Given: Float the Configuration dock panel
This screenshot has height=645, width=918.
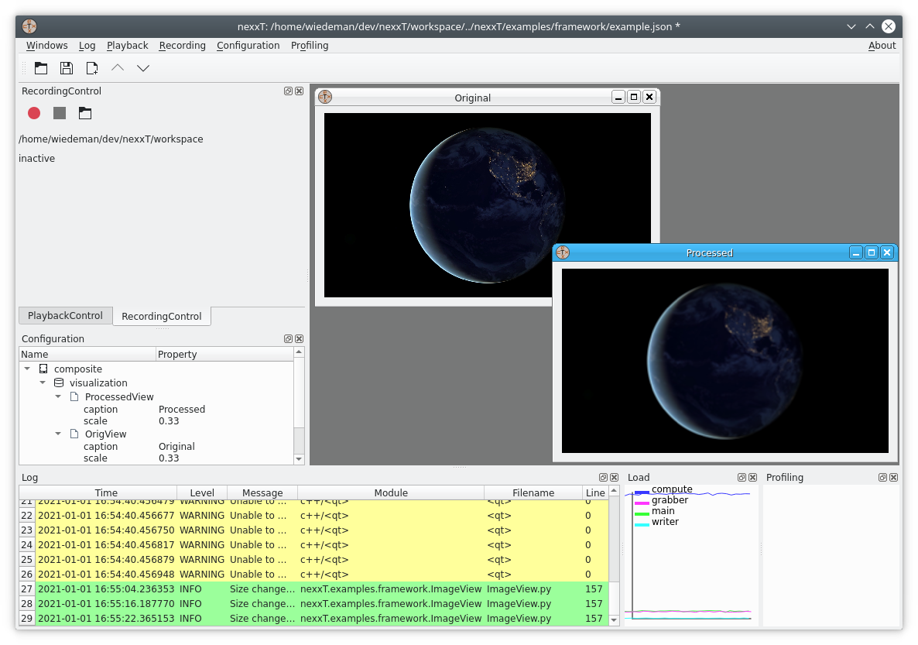Looking at the screenshot, I should (x=288, y=338).
